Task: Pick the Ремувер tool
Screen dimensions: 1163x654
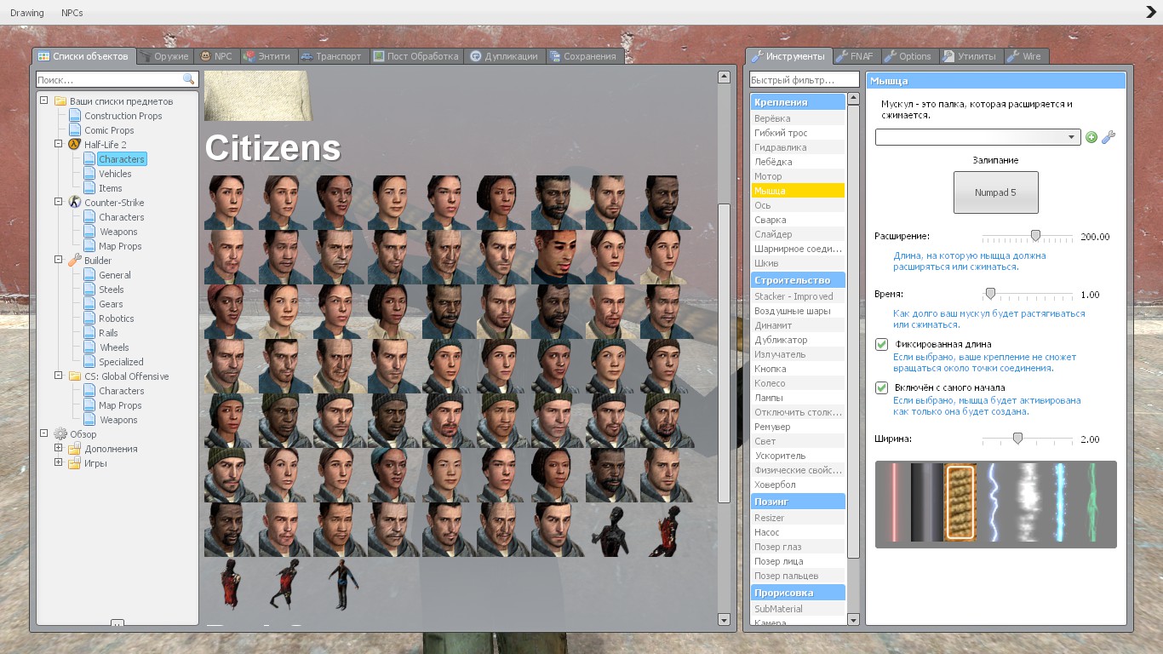Action: click(798, 427)
